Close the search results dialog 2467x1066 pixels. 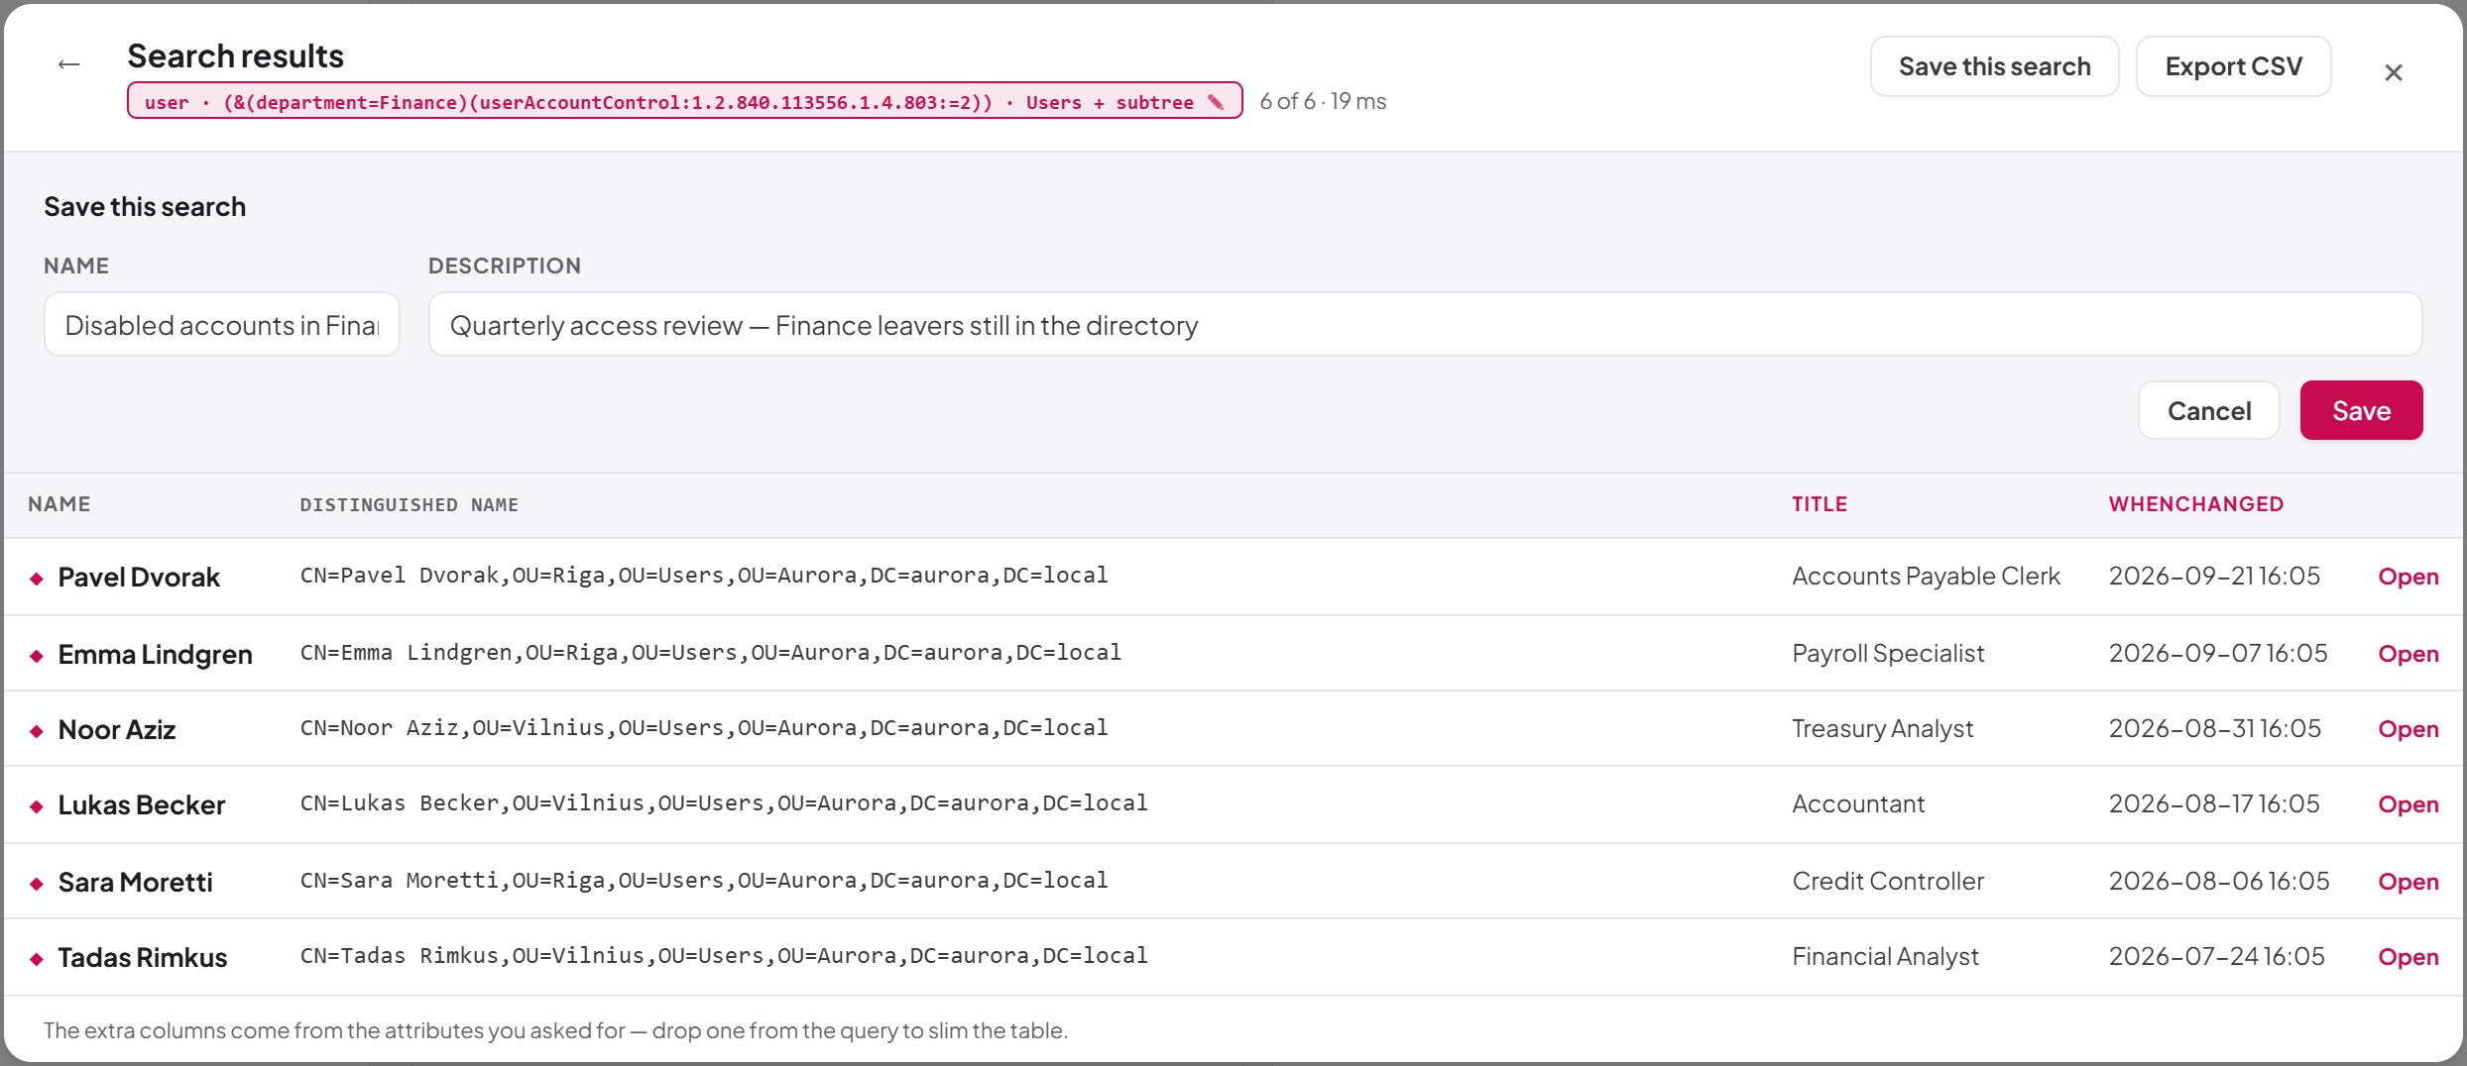(2394, 72)
